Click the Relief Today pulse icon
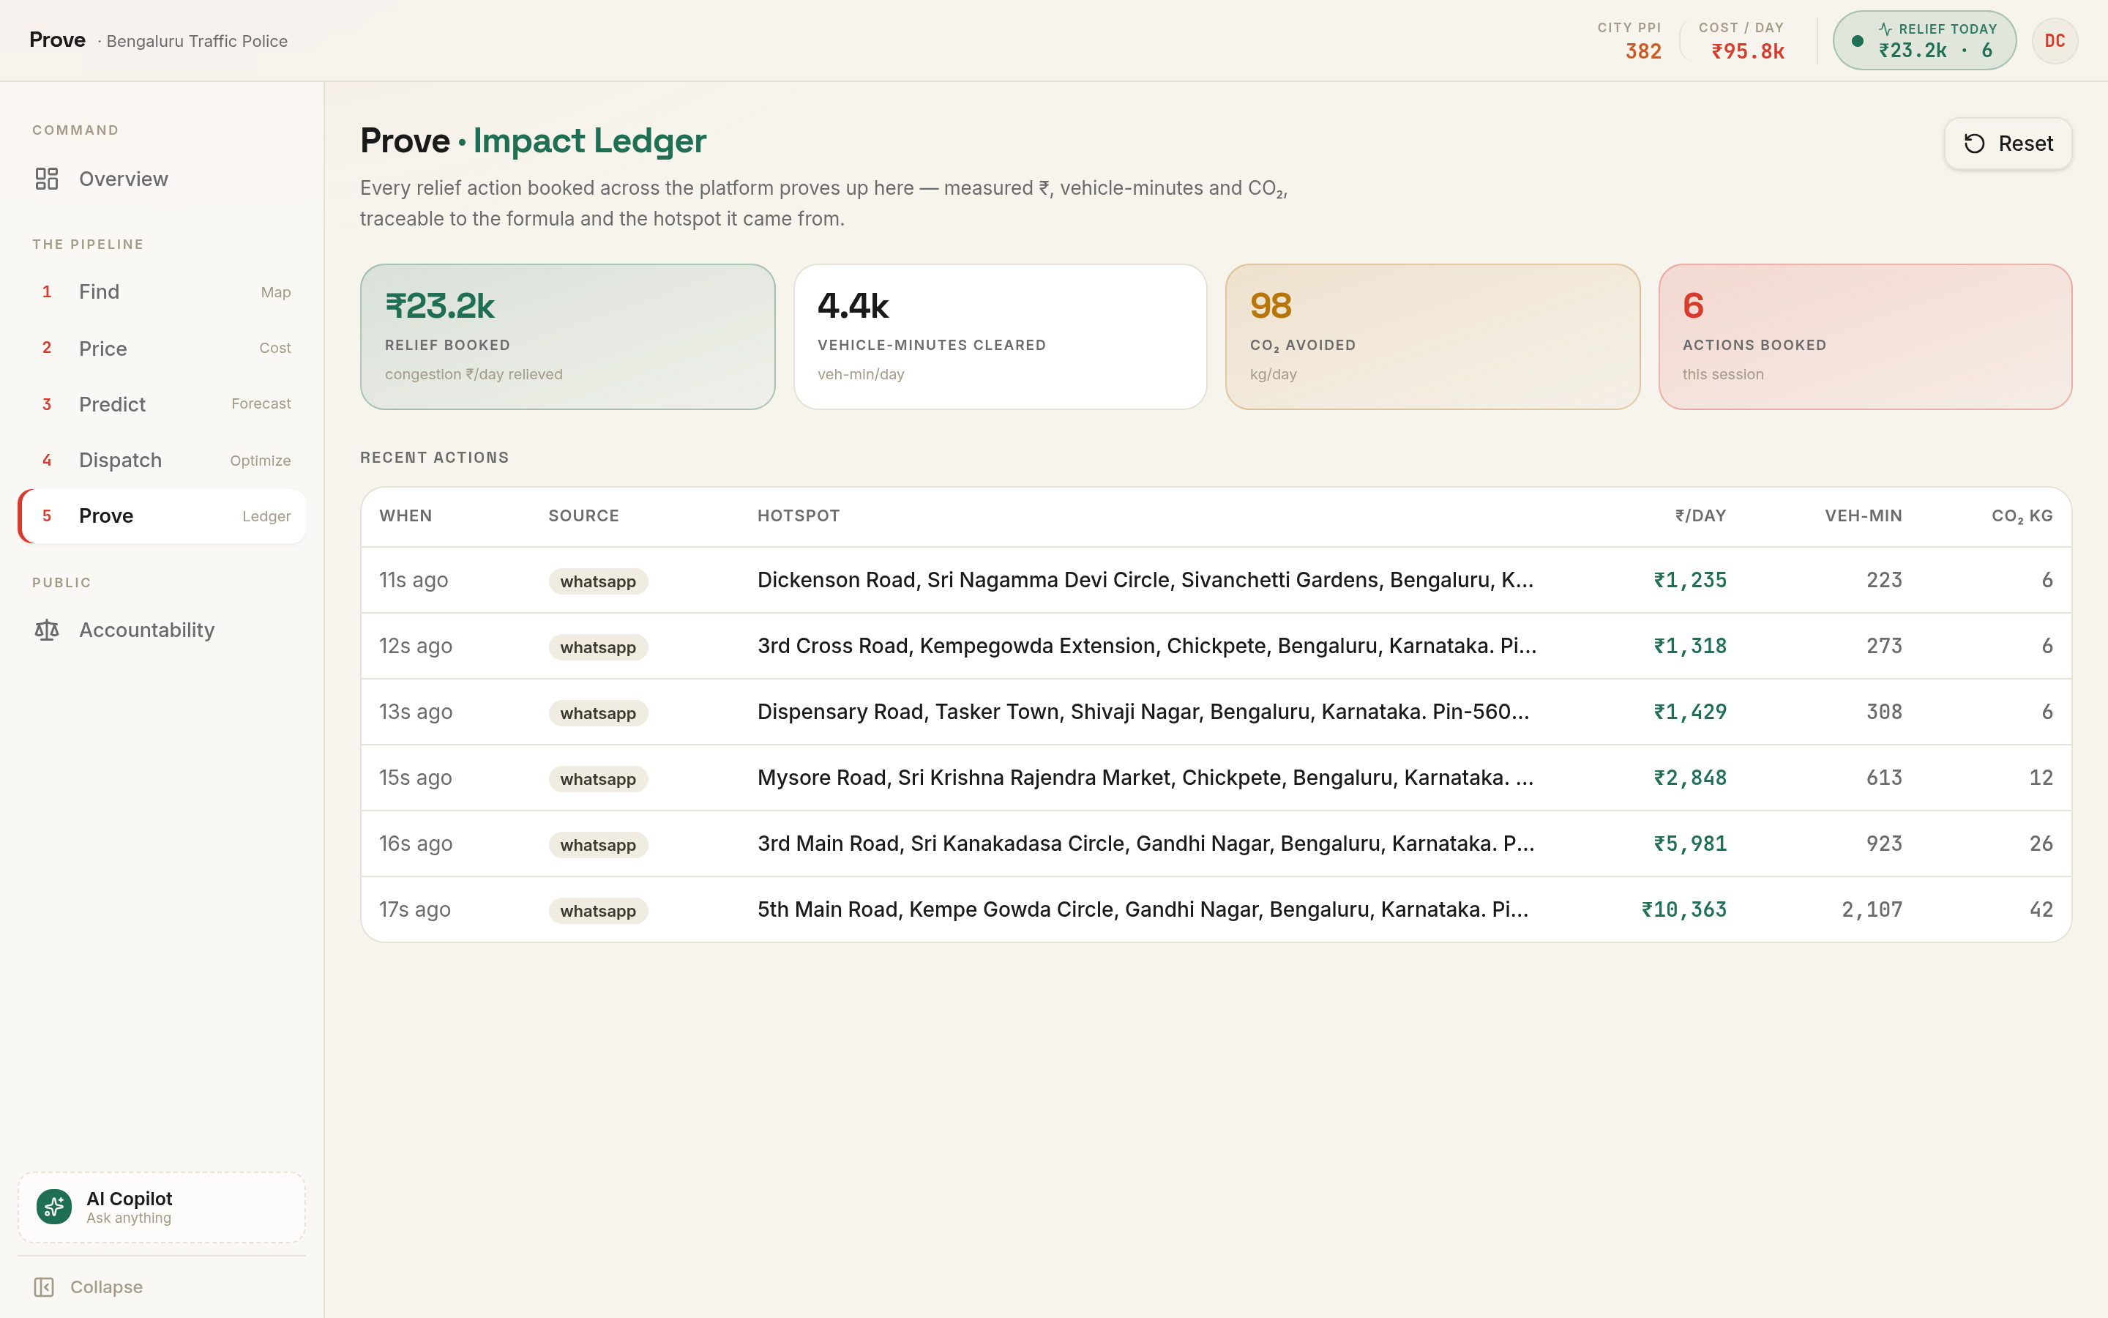 (1885, 29)
